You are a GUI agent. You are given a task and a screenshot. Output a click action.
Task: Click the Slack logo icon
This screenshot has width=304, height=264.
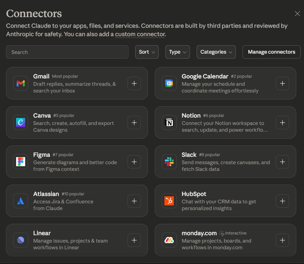tap(169, 162)
